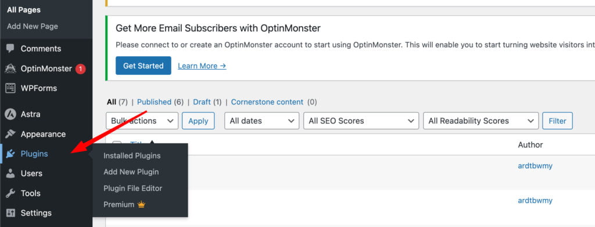Click the WPForms icon in sidebar
Image resolution: width=595 pixels, height=227 pixels.
(10, 88)
